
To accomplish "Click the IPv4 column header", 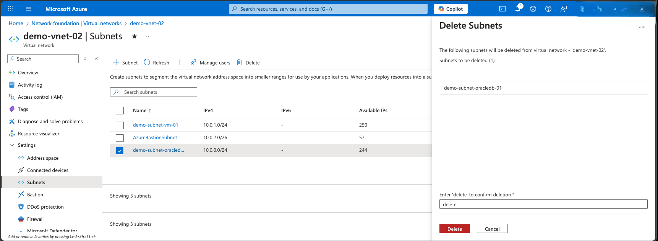I will pos(208,110).
